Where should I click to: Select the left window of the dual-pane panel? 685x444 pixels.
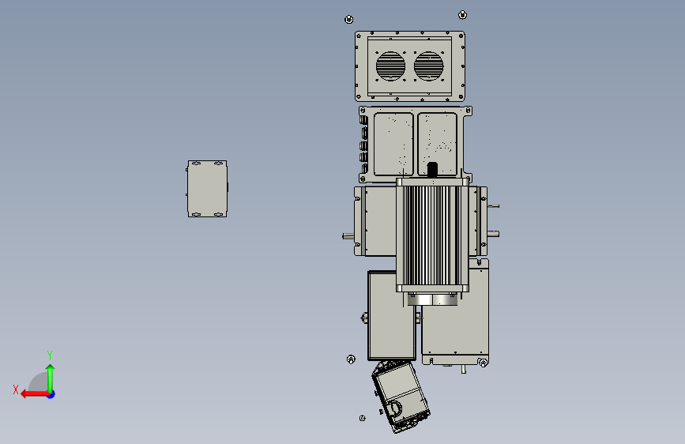(393, 144)
